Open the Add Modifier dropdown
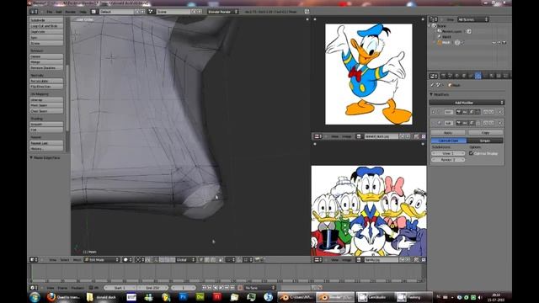Screen dimensions: 539x303 [467, 103]
